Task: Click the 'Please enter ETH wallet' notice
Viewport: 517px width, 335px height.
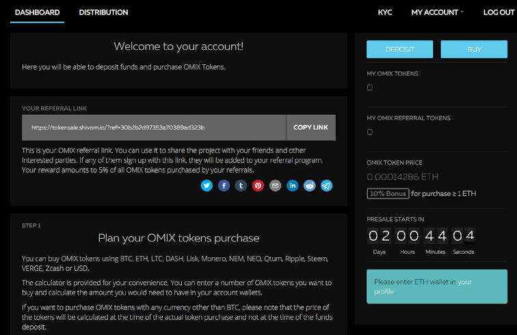Action: click(437, 287)
